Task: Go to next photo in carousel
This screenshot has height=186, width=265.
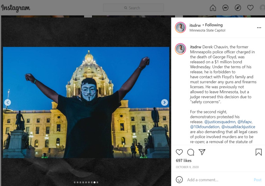Action: click(x=164, y=102)
